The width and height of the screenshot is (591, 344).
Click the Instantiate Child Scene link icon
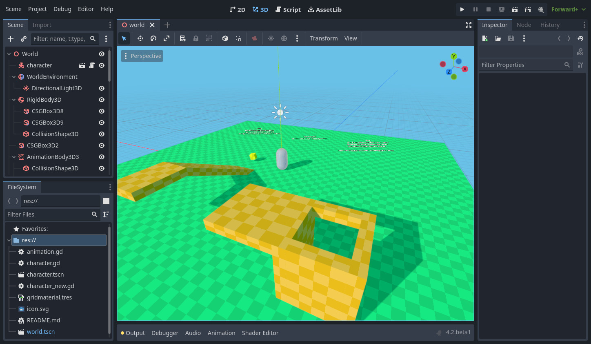pyautogui.click(x=24, y=39)
